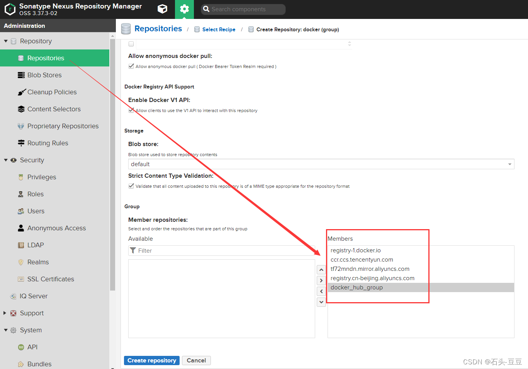Select registry-1.docker.io in Members
The width and height of the screenshot is (528, 369).
point(421,250)
